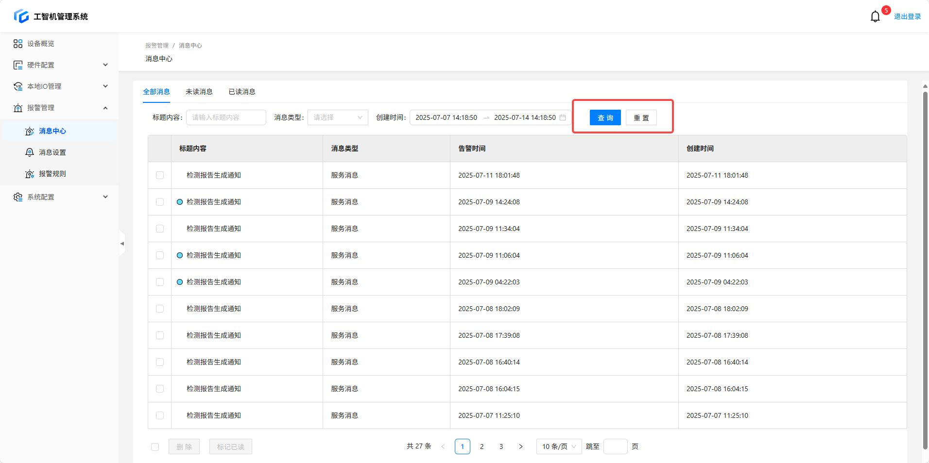The image size is (929, 463).
Task: Click the 报警规则 alarm icon
Action: (30, 174)
